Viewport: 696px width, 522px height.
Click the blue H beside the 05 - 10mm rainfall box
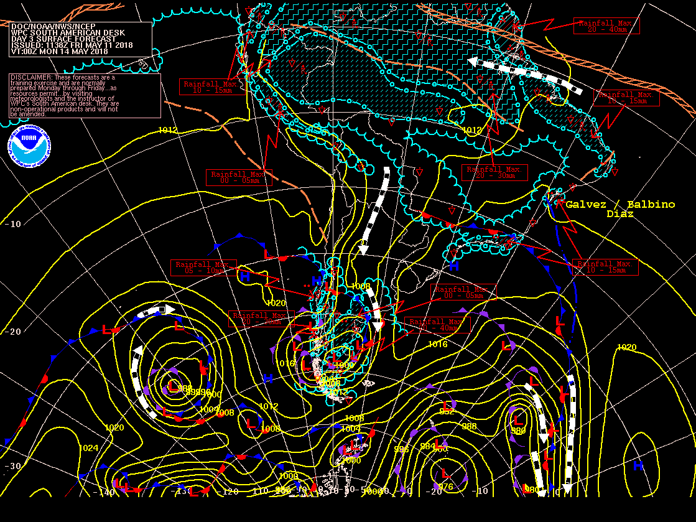point(246,276)
